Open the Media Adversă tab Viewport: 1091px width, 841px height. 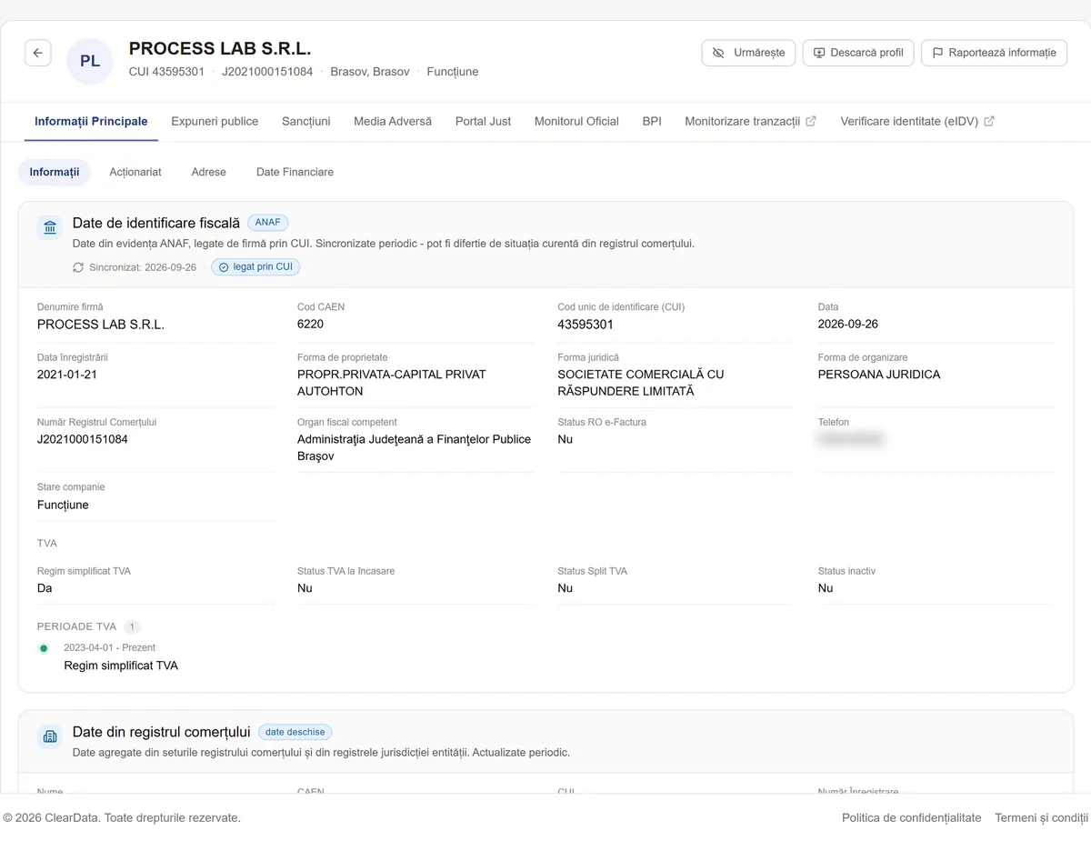pos(393,121)
